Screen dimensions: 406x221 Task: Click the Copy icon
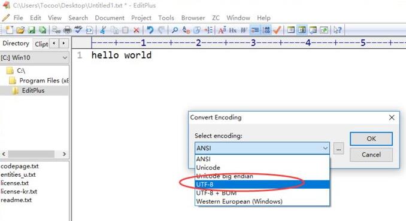point(114,30)
